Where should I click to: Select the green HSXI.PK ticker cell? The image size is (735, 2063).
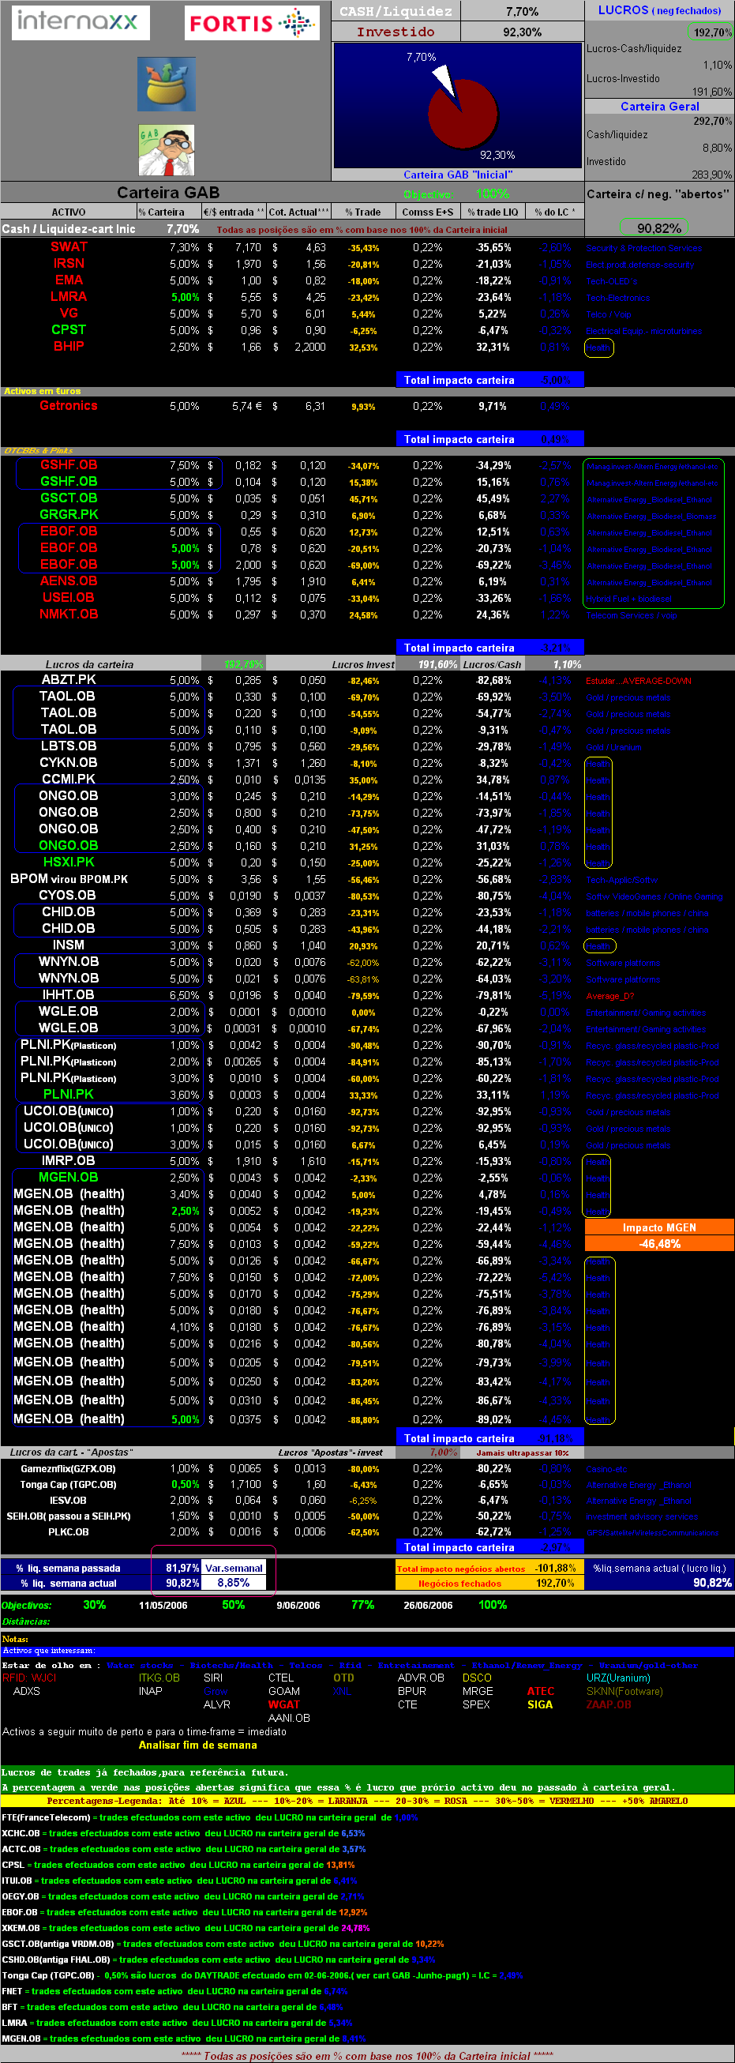pyautogui.click(x=69, y=862)
